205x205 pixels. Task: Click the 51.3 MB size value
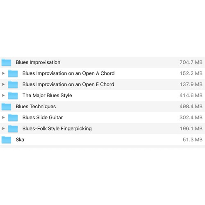point(193,140)
